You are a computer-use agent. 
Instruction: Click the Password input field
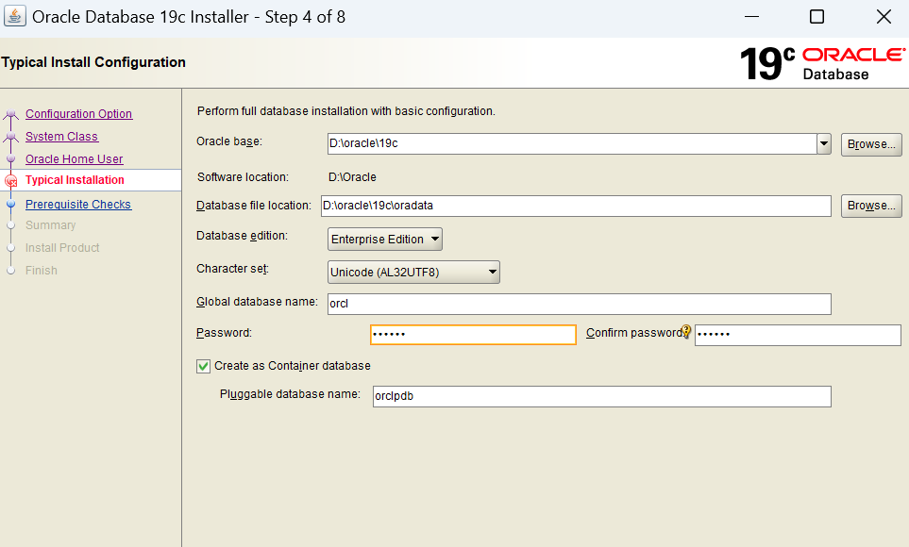point(472,334)
